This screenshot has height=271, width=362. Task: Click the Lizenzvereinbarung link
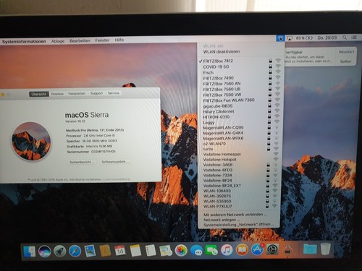(117, 179)
